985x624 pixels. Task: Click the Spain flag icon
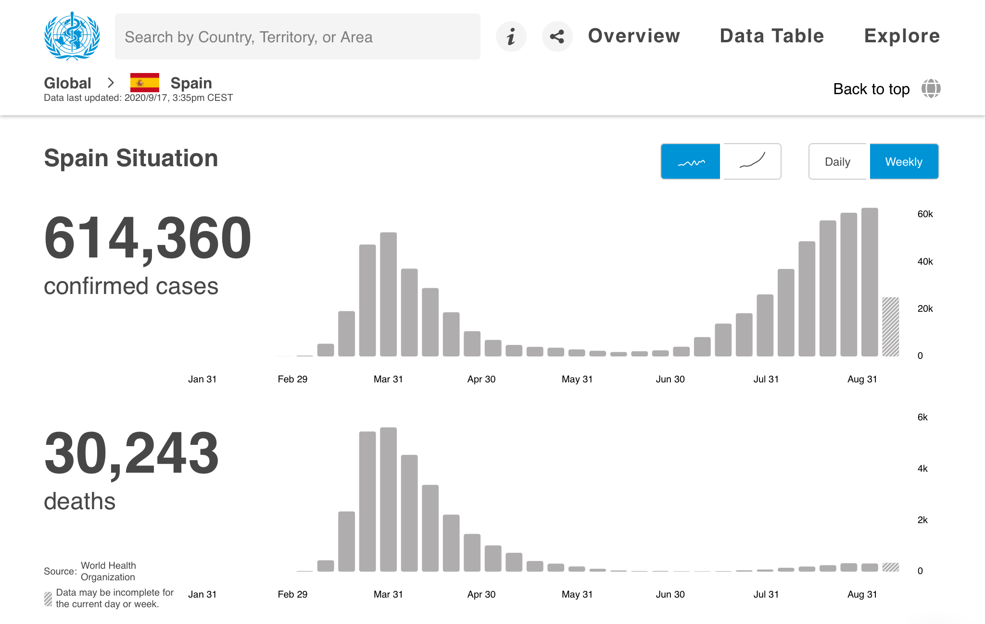click(145, 83)
